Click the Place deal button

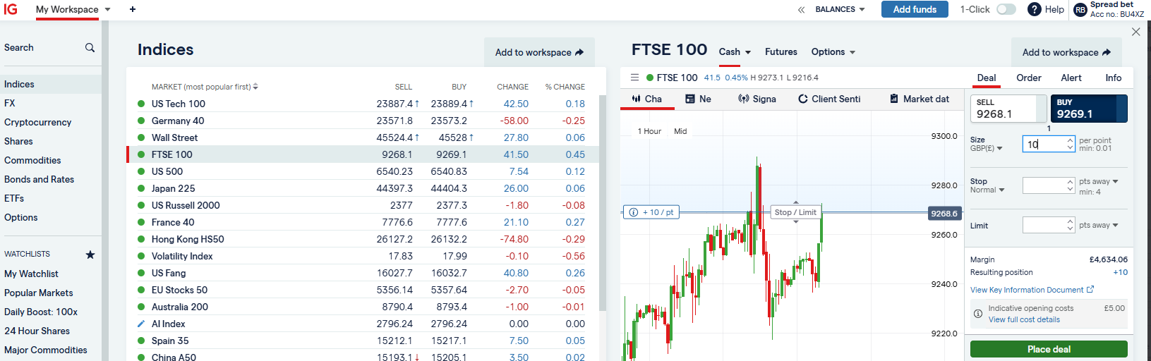(x=1049, y=349)
